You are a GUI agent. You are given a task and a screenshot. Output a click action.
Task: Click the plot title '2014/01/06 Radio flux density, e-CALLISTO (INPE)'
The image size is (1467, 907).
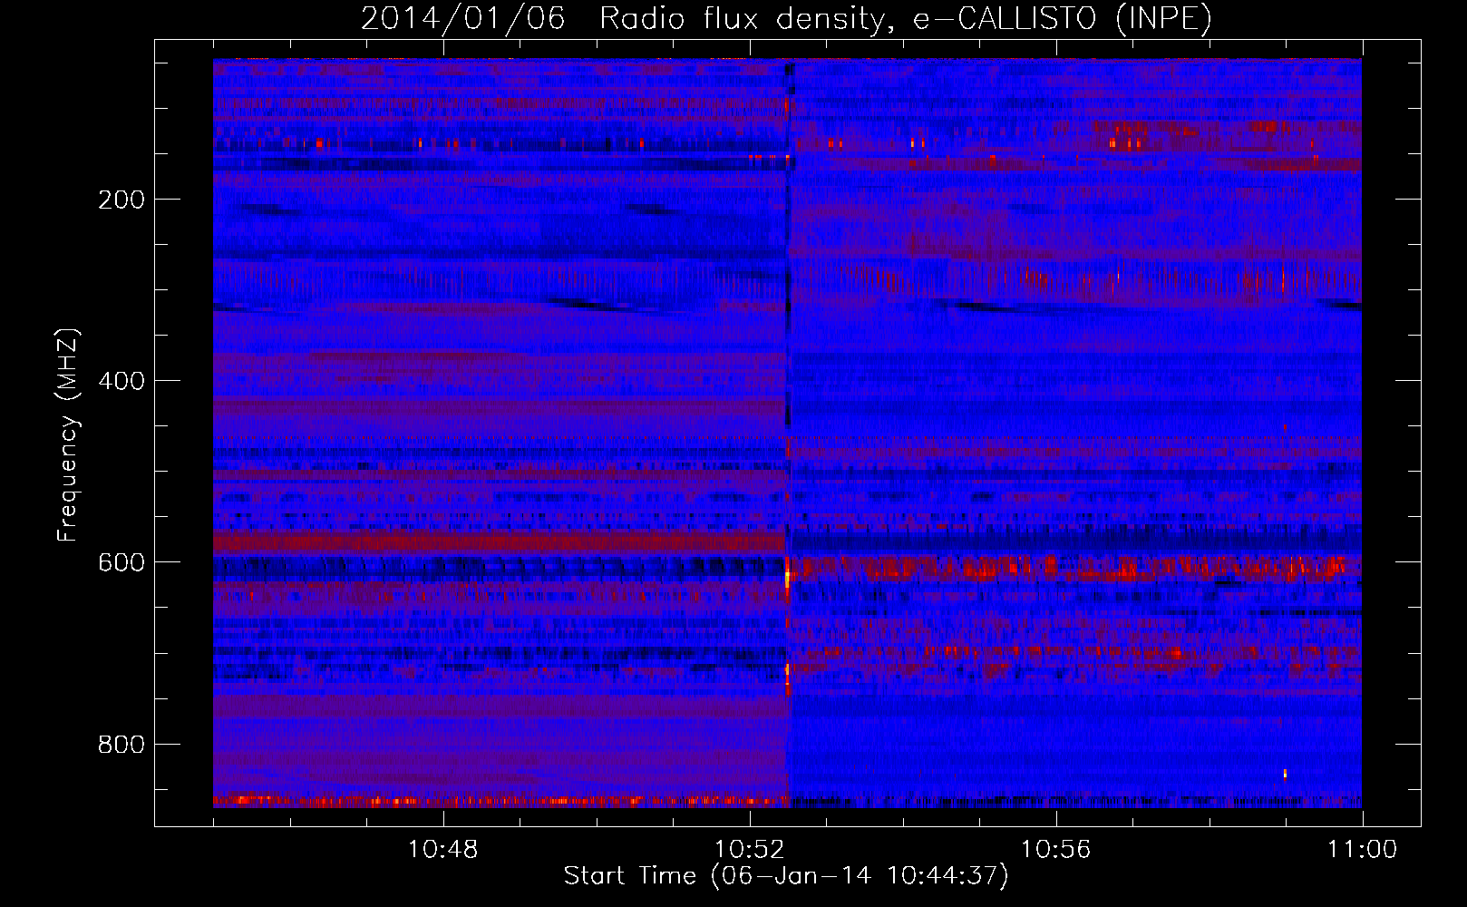[786, 18]
